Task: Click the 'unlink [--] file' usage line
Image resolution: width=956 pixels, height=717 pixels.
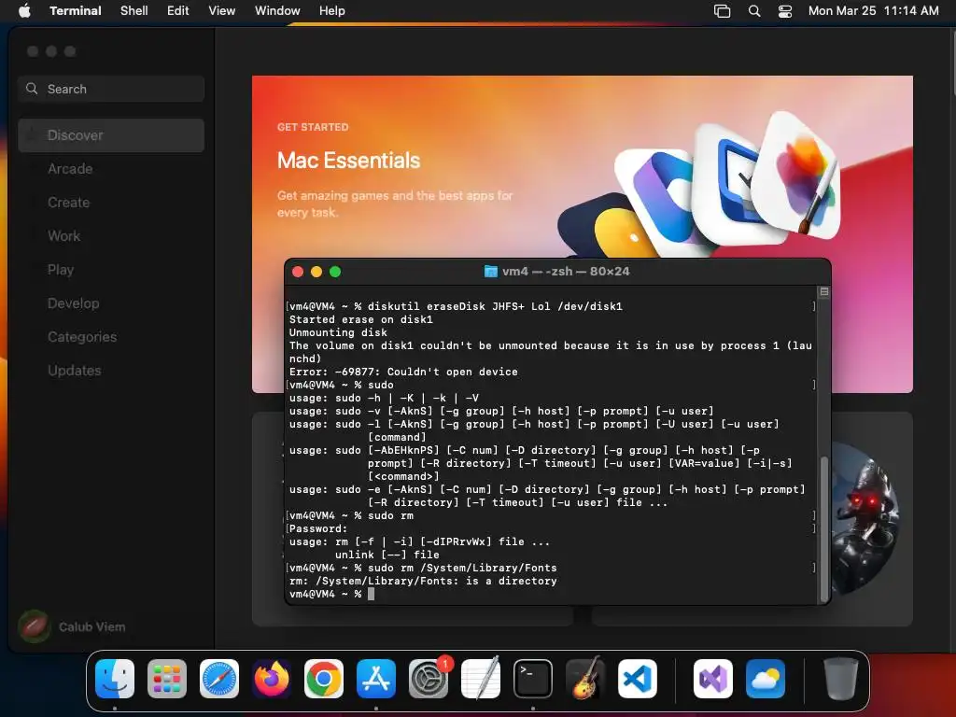Action: tap(387, 555)
